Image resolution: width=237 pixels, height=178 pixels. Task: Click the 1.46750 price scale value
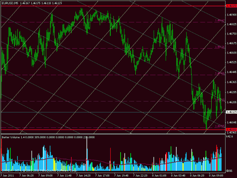tap(232, 34)
